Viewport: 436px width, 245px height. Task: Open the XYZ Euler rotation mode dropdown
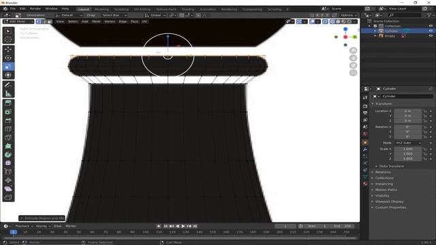click(408, 143)
